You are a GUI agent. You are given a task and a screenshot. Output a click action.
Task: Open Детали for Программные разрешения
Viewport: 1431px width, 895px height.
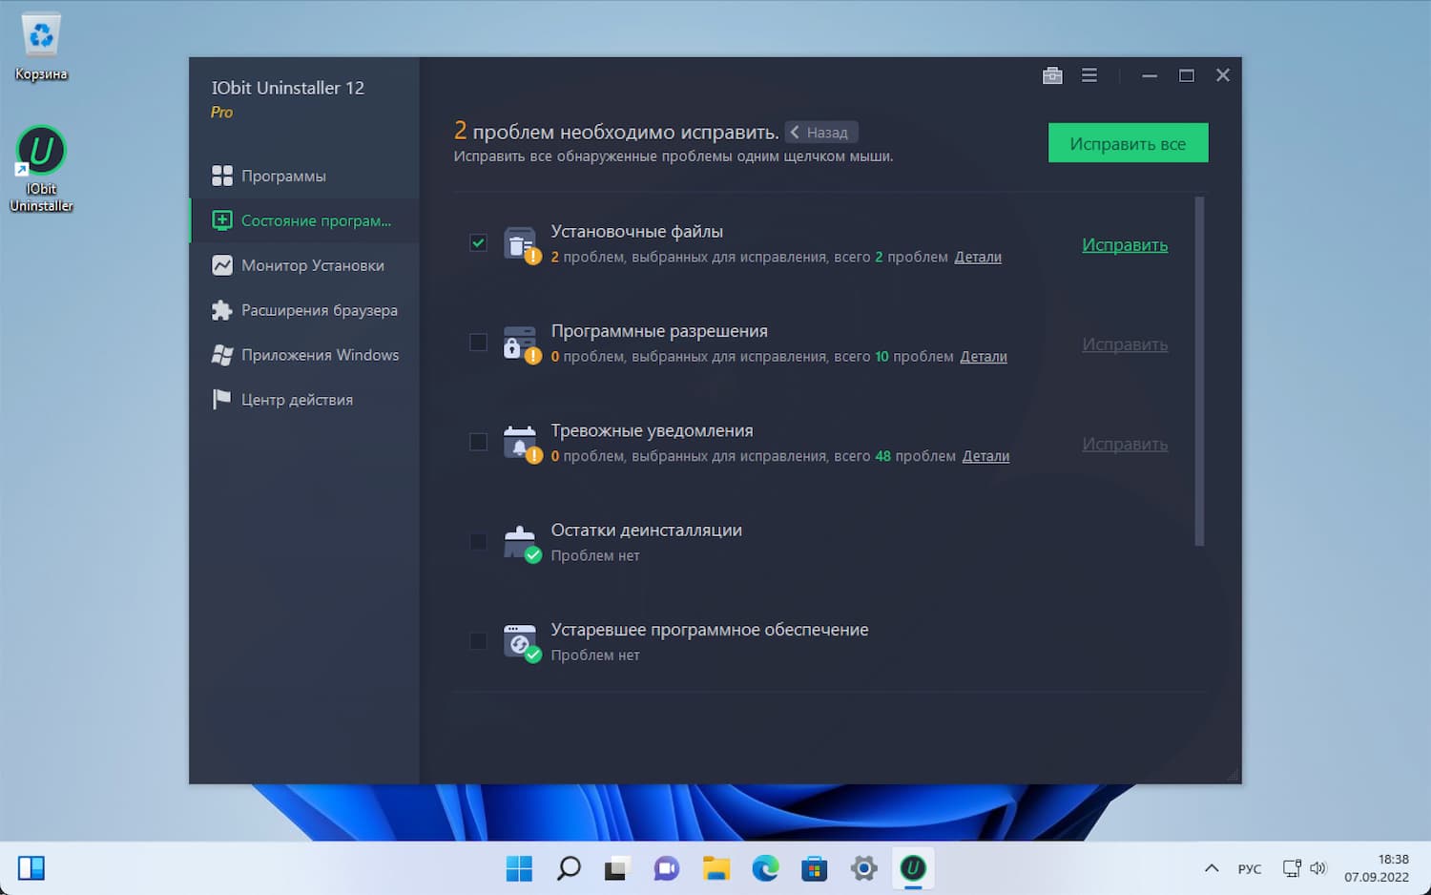click(x=984, y=357)
